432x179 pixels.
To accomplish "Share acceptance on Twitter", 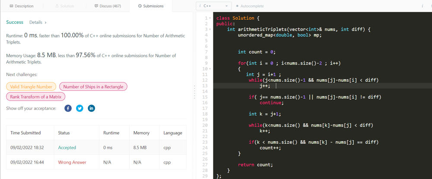I will click(x=79, y=108).
